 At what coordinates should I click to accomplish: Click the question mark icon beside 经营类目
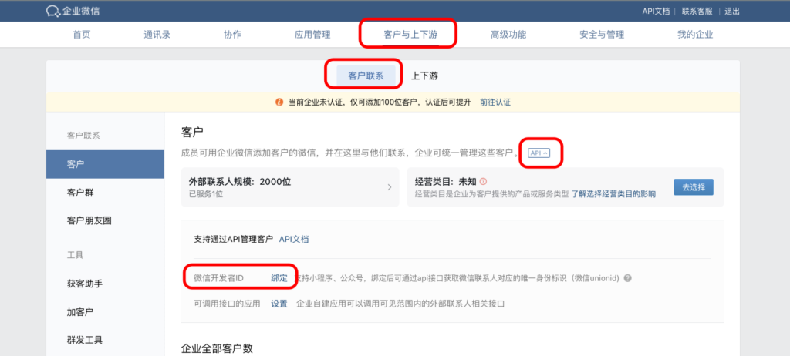click(484, 182)
